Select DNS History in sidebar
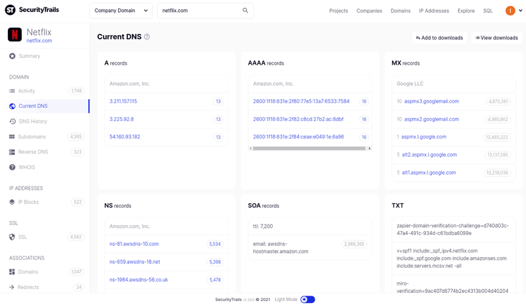The width and height of the screenshot is (526, 305). coord(33,121)
